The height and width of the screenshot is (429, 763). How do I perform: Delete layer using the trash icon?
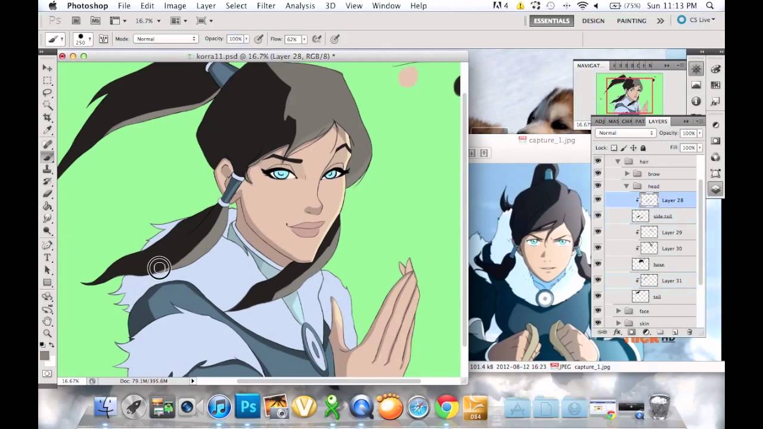tap(690, 332)
